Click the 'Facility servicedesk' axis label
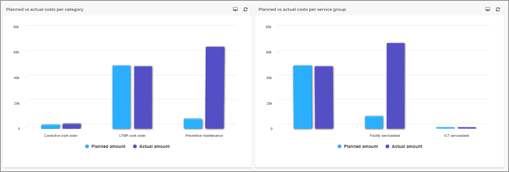The image size is (509, 172). pos(385,136)
